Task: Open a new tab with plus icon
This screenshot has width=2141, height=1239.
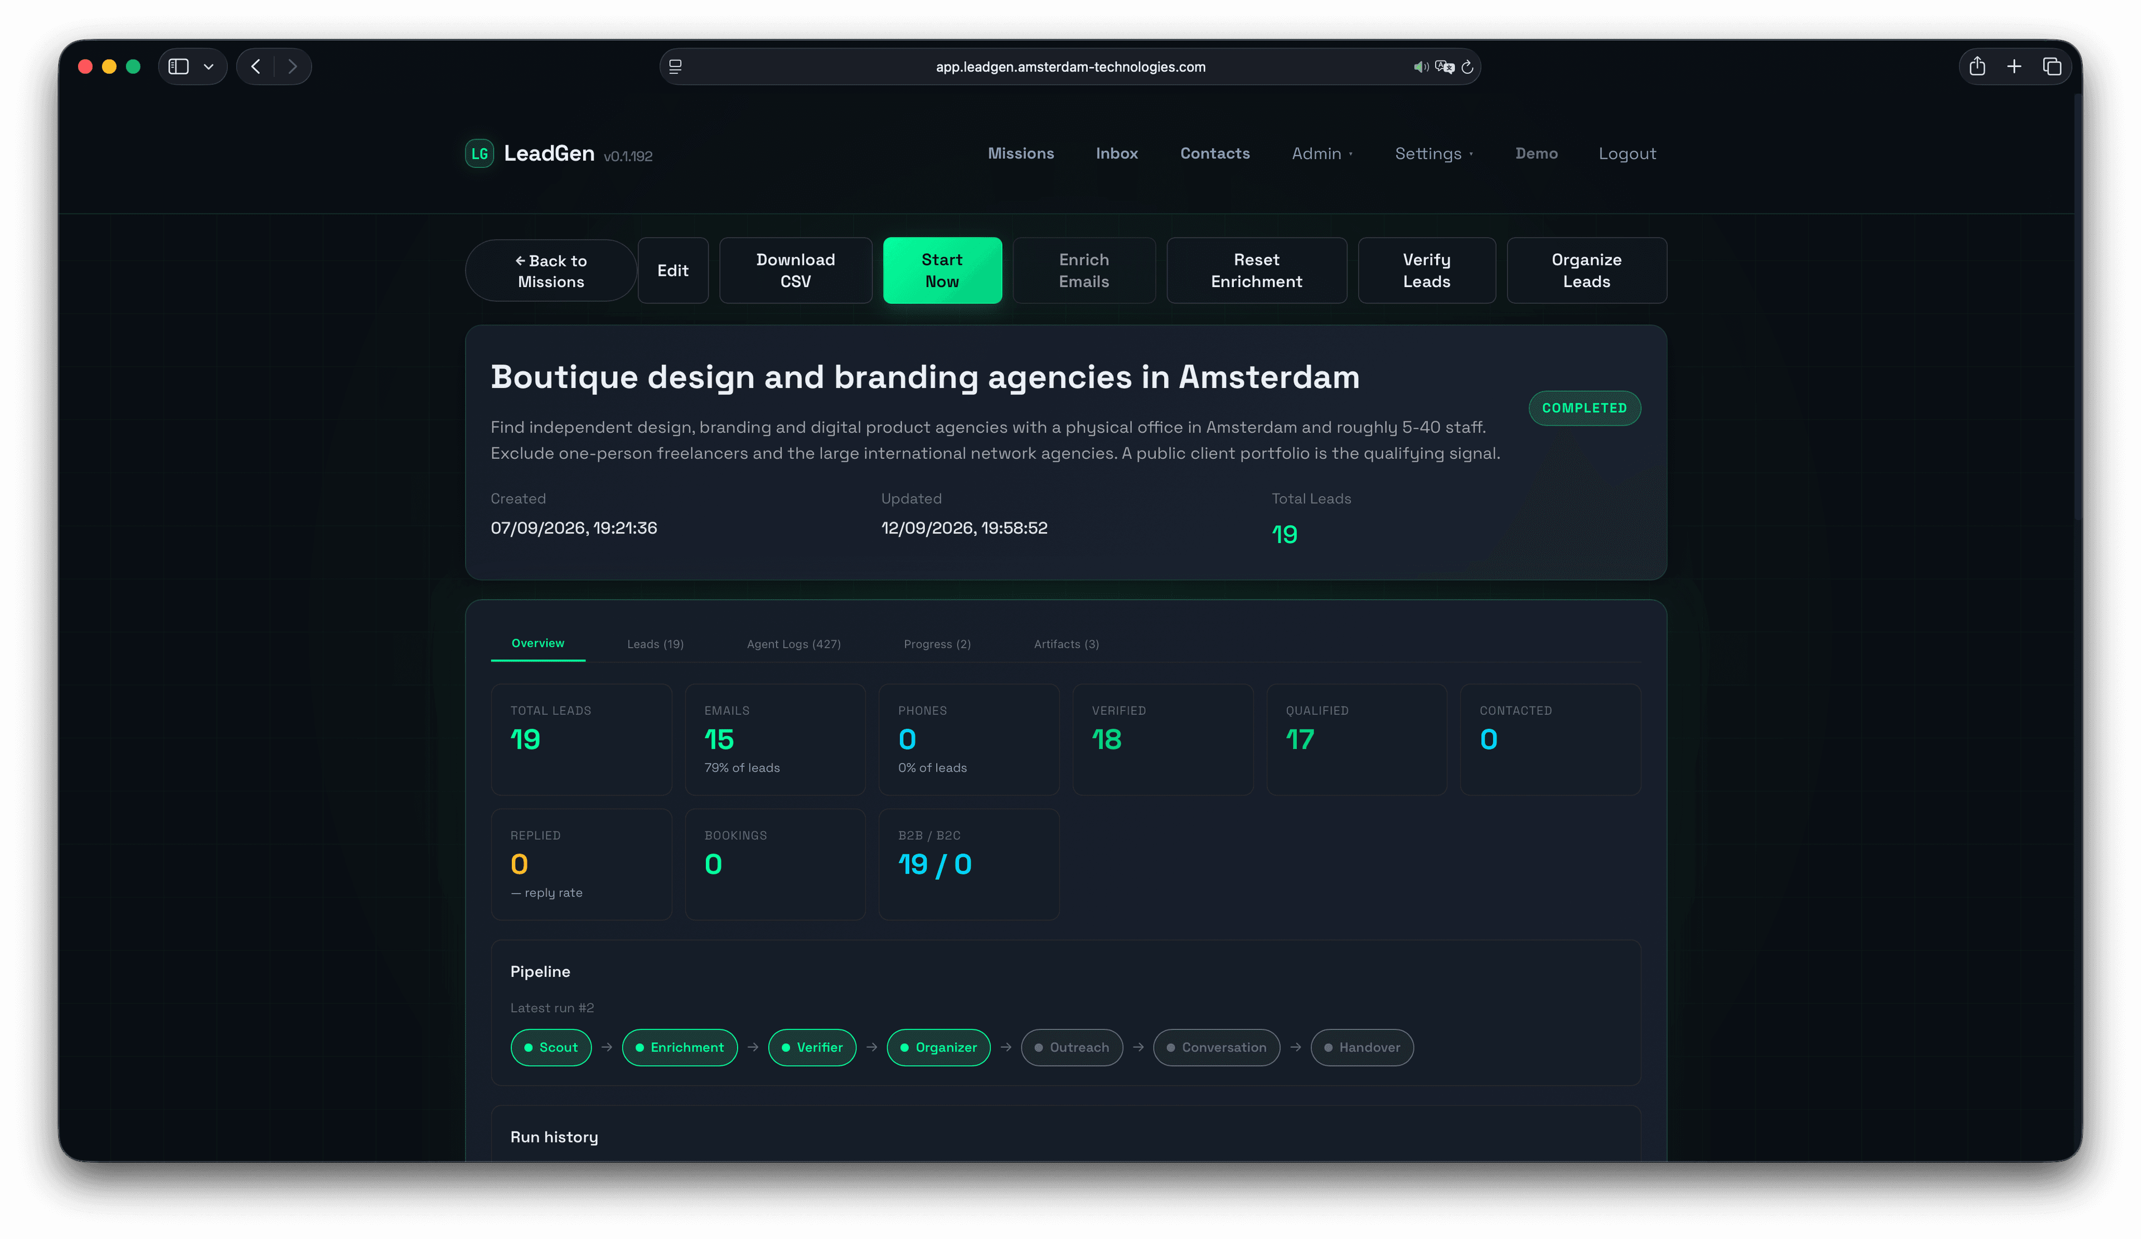Action: 2014,66
